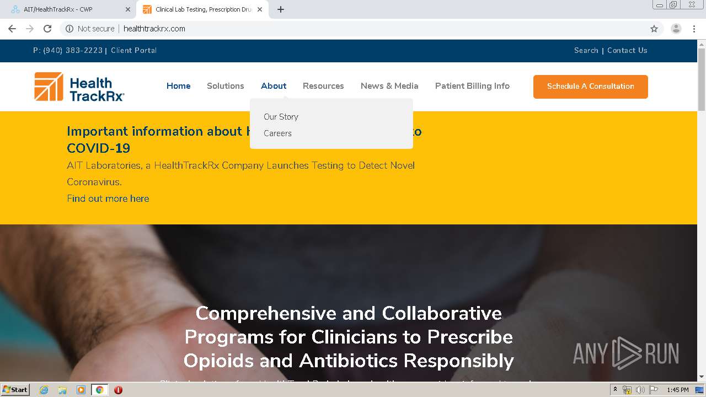Screen dimensions: 706x397
Task: Click the browser forward arrow
Action: point(30,29)
